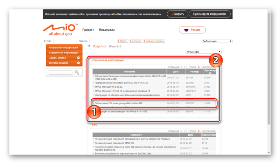Open Расчетное время записи на micro SD FAQ
280x164 pixels.
(135, 148)
